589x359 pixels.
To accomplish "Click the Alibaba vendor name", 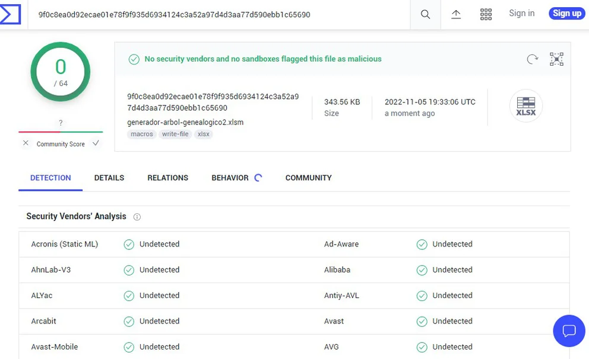I will 337,270.
